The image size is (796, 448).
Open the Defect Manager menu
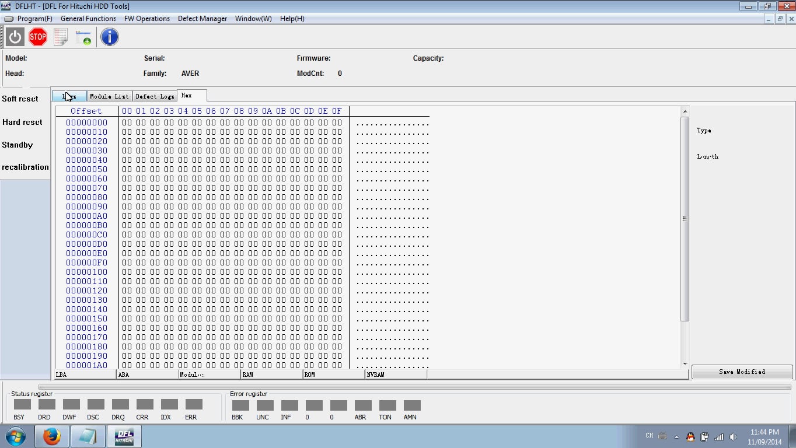[203, 19]
